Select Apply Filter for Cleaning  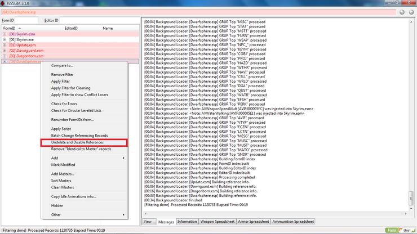[x=70, y=88]
